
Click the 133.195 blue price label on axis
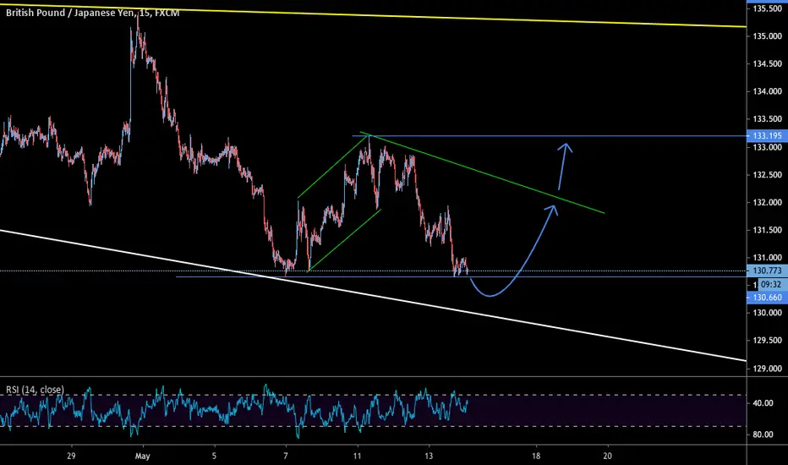click(768, 136)
